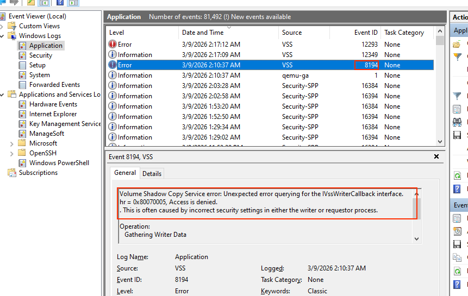The width and height of the screenshot is (468, 296).
Task: Click Information icon on qemu-ga row
Action: (x=112, y=75)
